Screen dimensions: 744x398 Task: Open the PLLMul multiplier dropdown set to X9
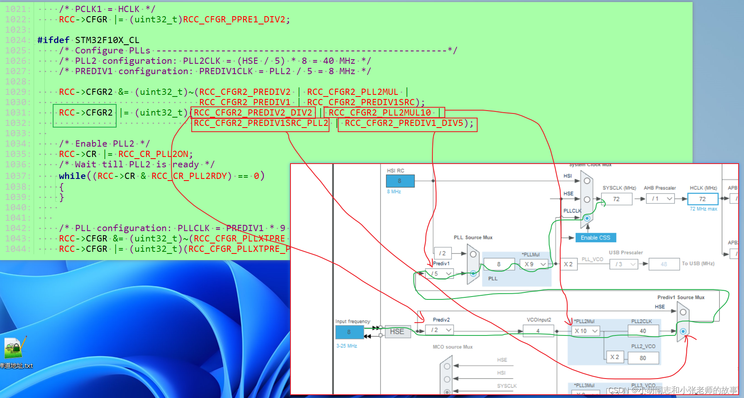point(534,264)
